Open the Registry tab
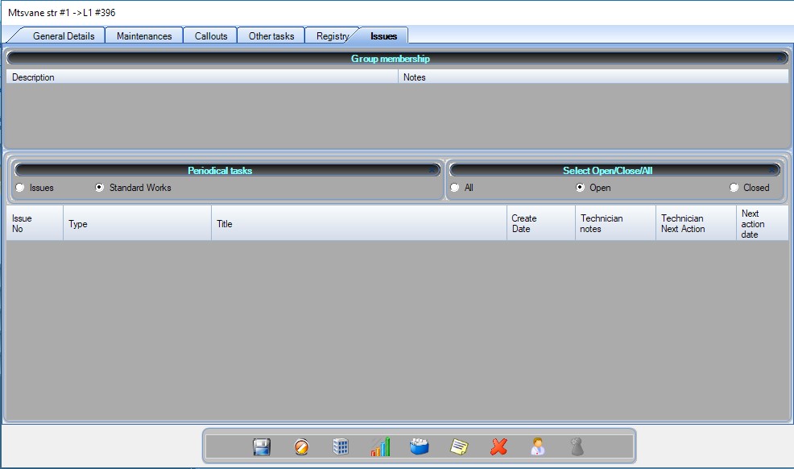The height and width of the screenshot is (469, 794). [332, 36]
